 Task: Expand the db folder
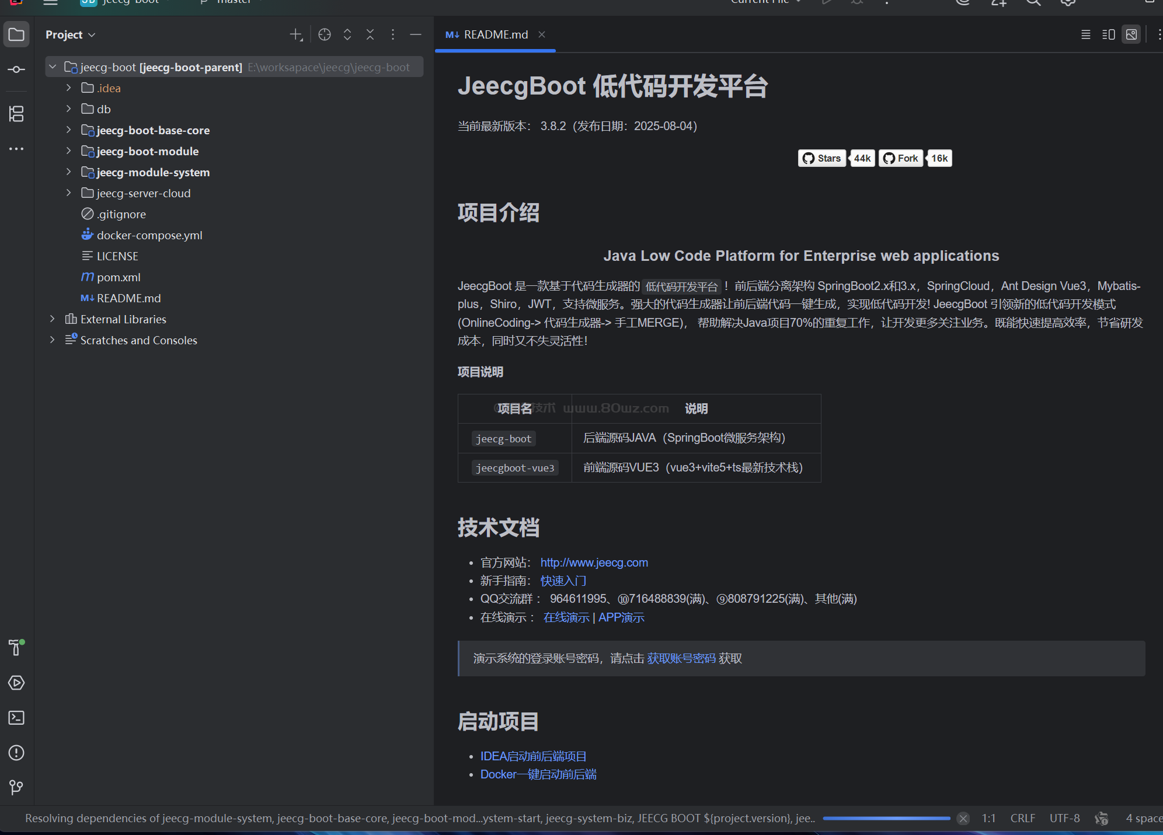point(68,109)
